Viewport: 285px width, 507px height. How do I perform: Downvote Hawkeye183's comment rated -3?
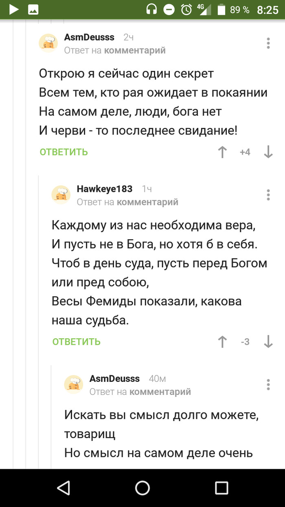268,342
